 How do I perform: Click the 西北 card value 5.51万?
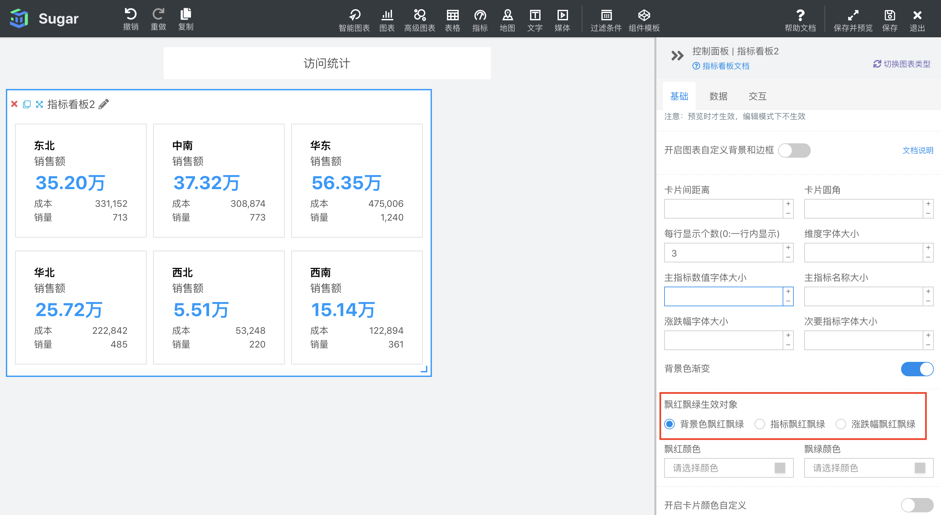tap(201, 310)
